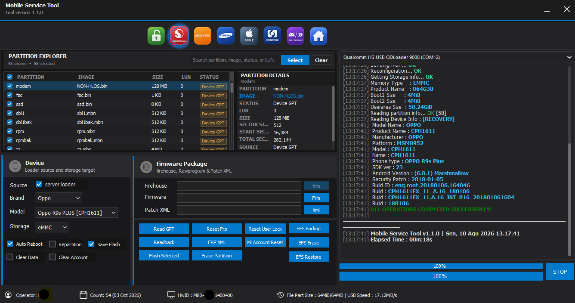Viewport: 575px width, 303px height.
Task: Click the Frm firmware browse button
Action: click(x=316, y=198)
